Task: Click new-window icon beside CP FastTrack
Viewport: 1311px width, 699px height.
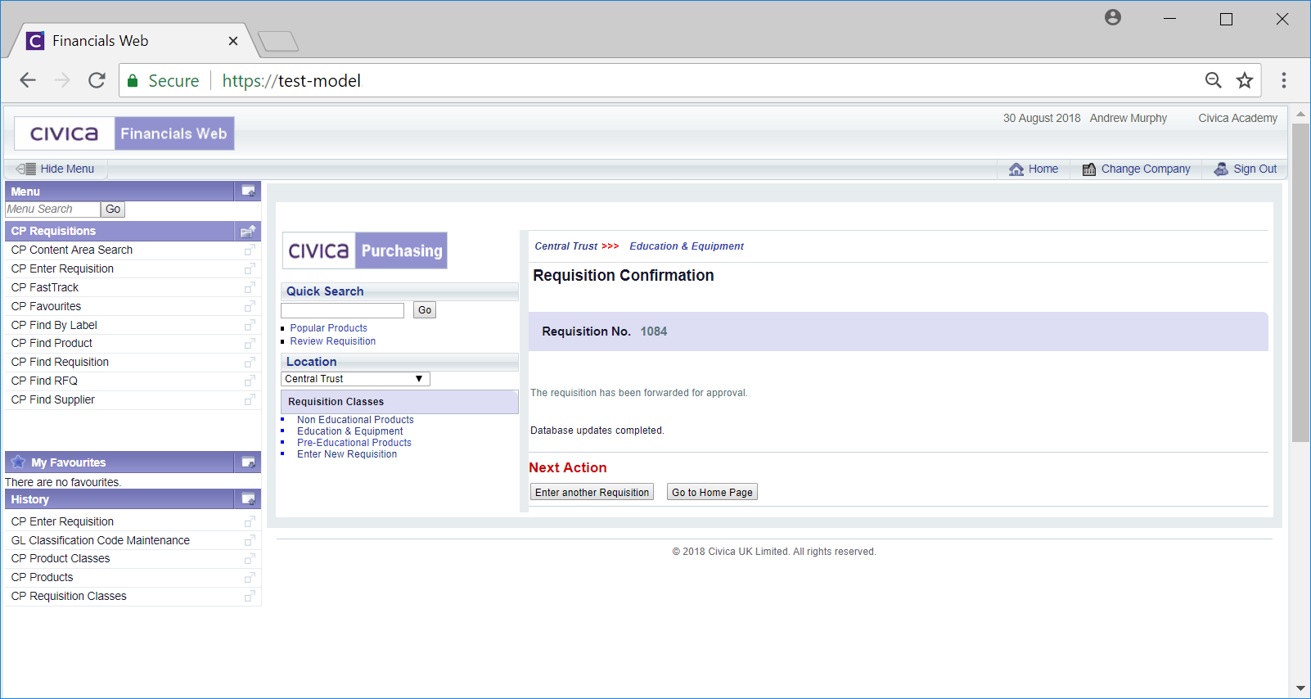Action: 250,287
